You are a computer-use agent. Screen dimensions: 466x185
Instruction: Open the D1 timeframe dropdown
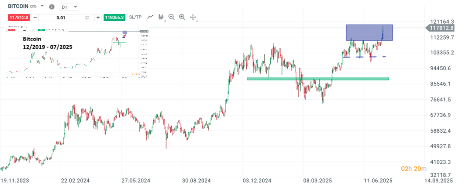(x=69, y=7)
